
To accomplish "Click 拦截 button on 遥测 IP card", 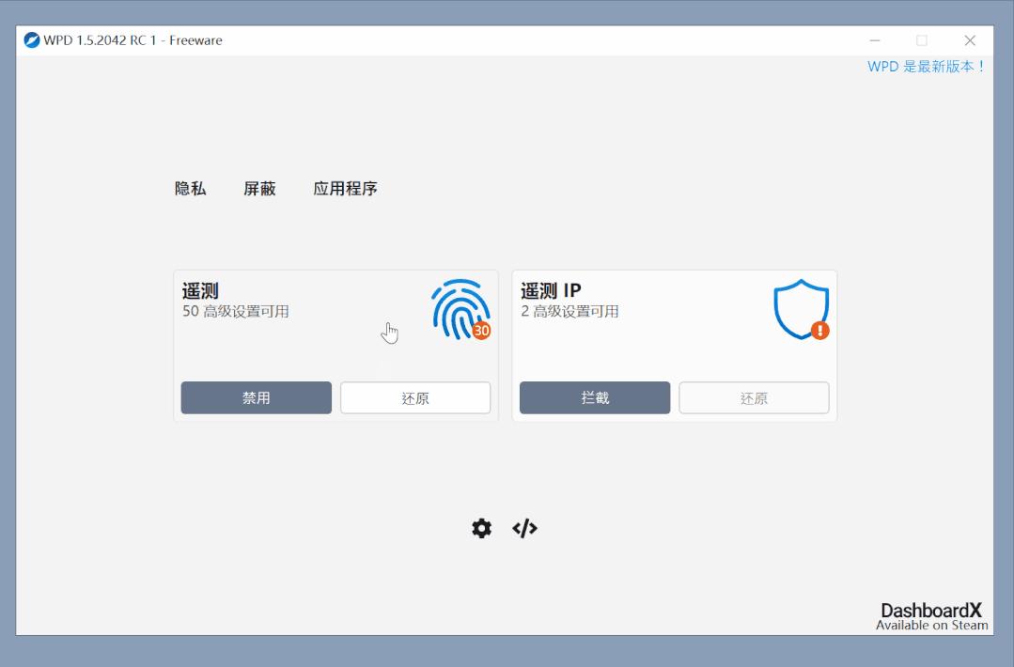I will point(595,397).
